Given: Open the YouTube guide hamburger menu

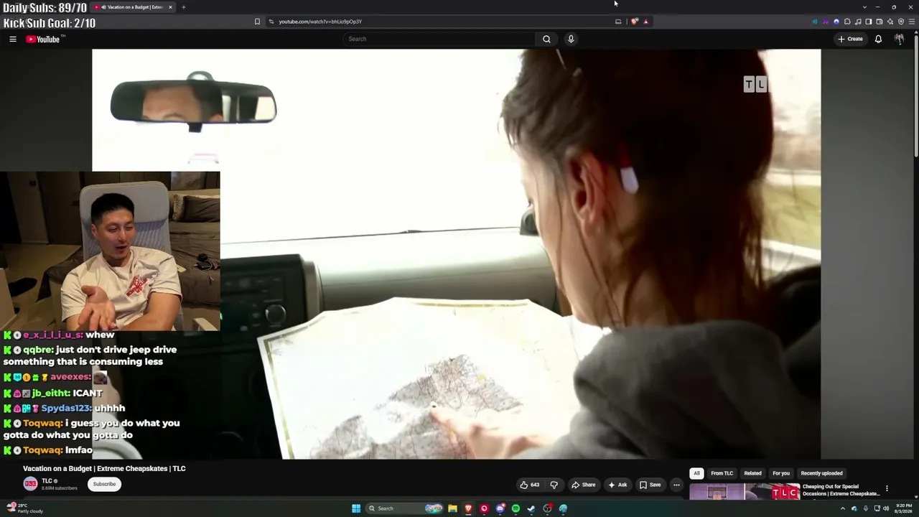Looking at the screenshot, I should 13,39.
